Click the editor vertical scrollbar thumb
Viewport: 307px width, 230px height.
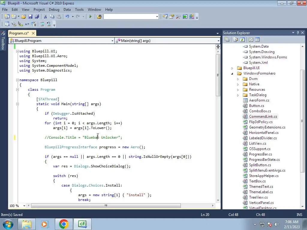218,75
